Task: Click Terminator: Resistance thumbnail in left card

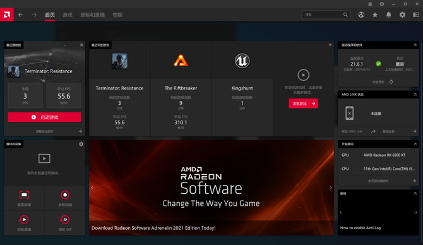Action: (13, 71)
